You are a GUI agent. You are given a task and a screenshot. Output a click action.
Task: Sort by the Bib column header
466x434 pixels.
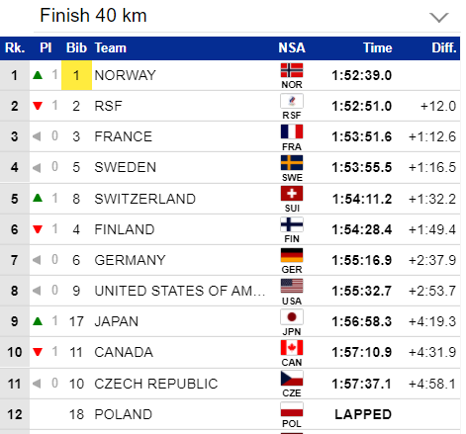(x=76, y=48)
